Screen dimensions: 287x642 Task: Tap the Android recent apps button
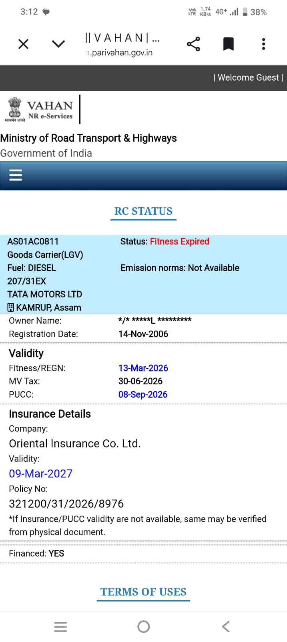60,627
